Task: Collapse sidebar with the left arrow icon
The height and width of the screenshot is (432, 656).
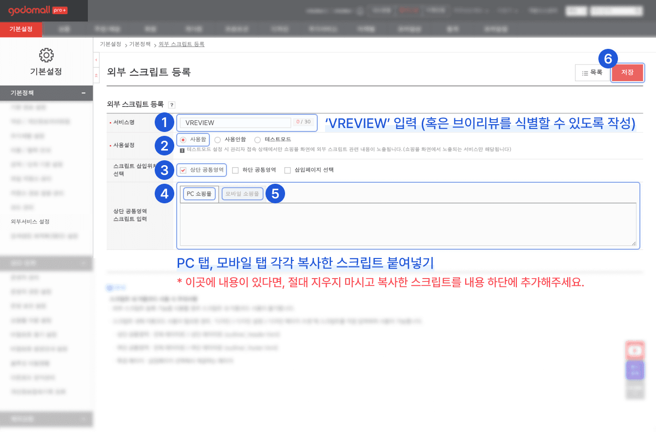Action: coord(96,59)
